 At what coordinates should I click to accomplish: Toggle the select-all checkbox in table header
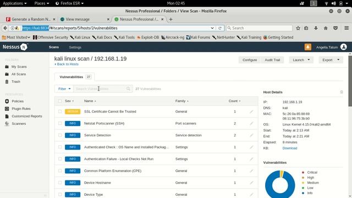60,101
